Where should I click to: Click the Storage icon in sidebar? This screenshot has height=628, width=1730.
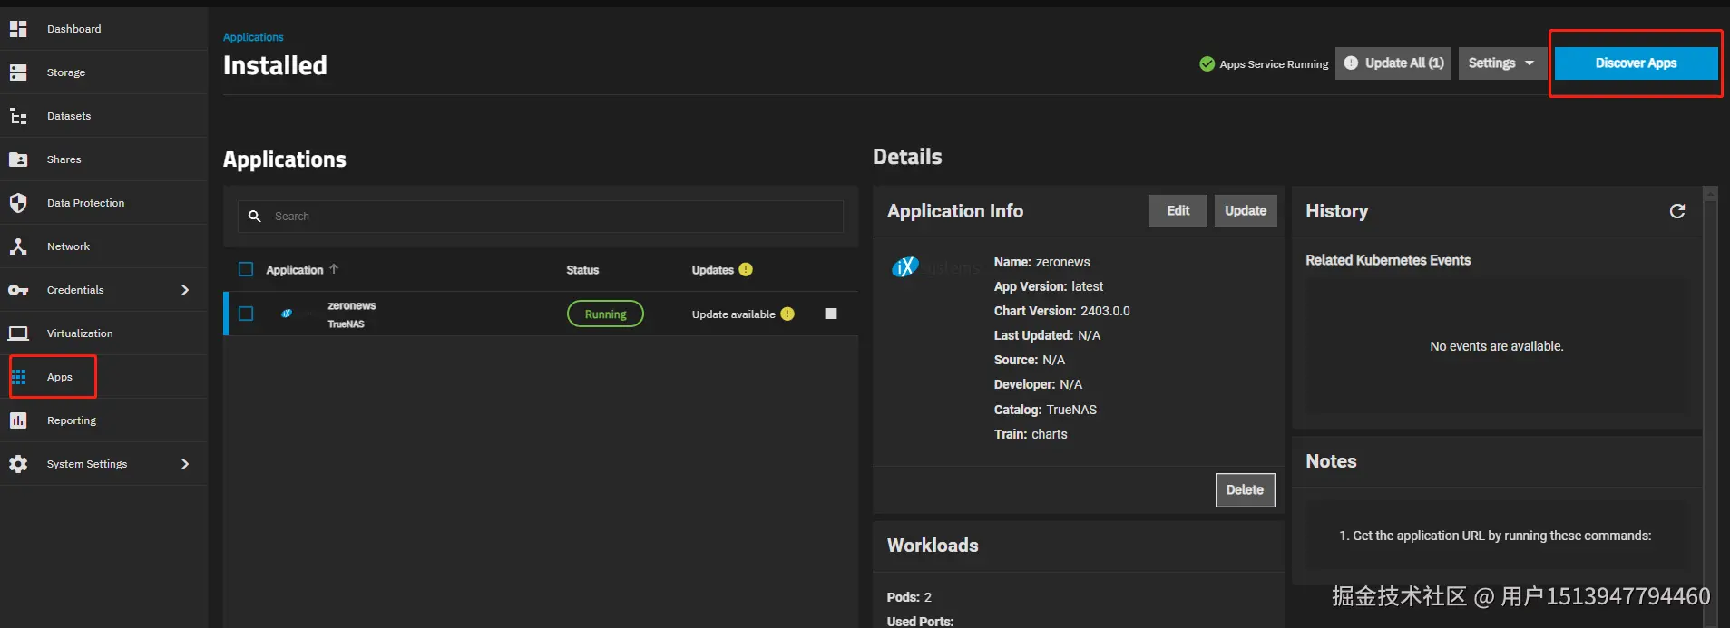[18, 72]
